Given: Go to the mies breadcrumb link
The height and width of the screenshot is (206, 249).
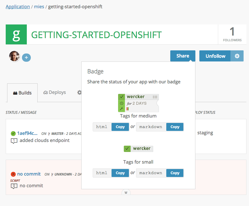Looking at the screenshot, I should pyautogui.click(x=39, y=7).
